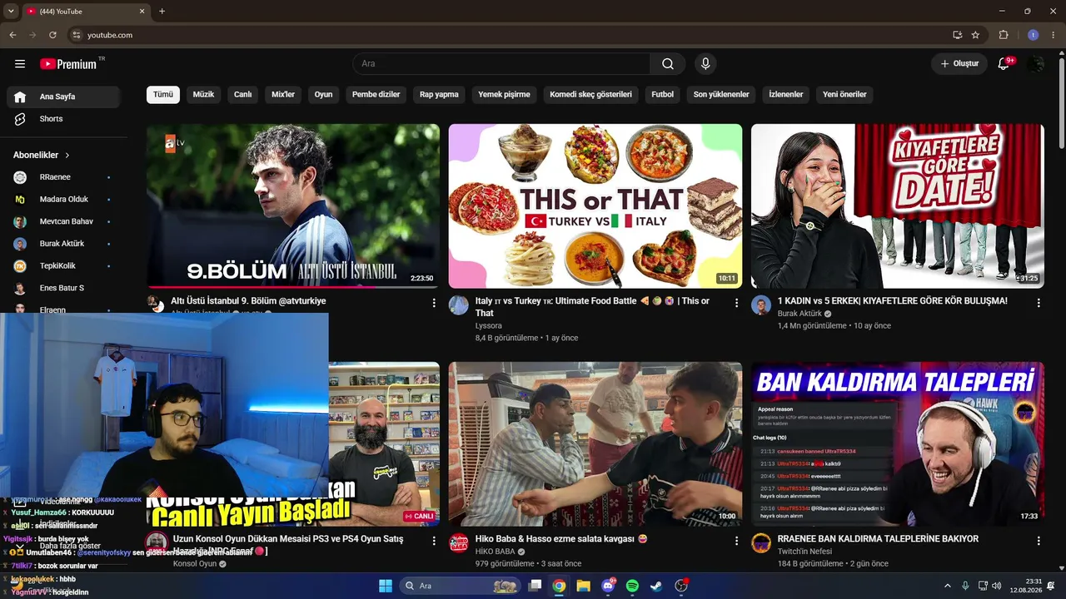The width and height of the screenshot is (1066, 599).
Task: Select the Futbol filter chip
Action: (663, 94)
